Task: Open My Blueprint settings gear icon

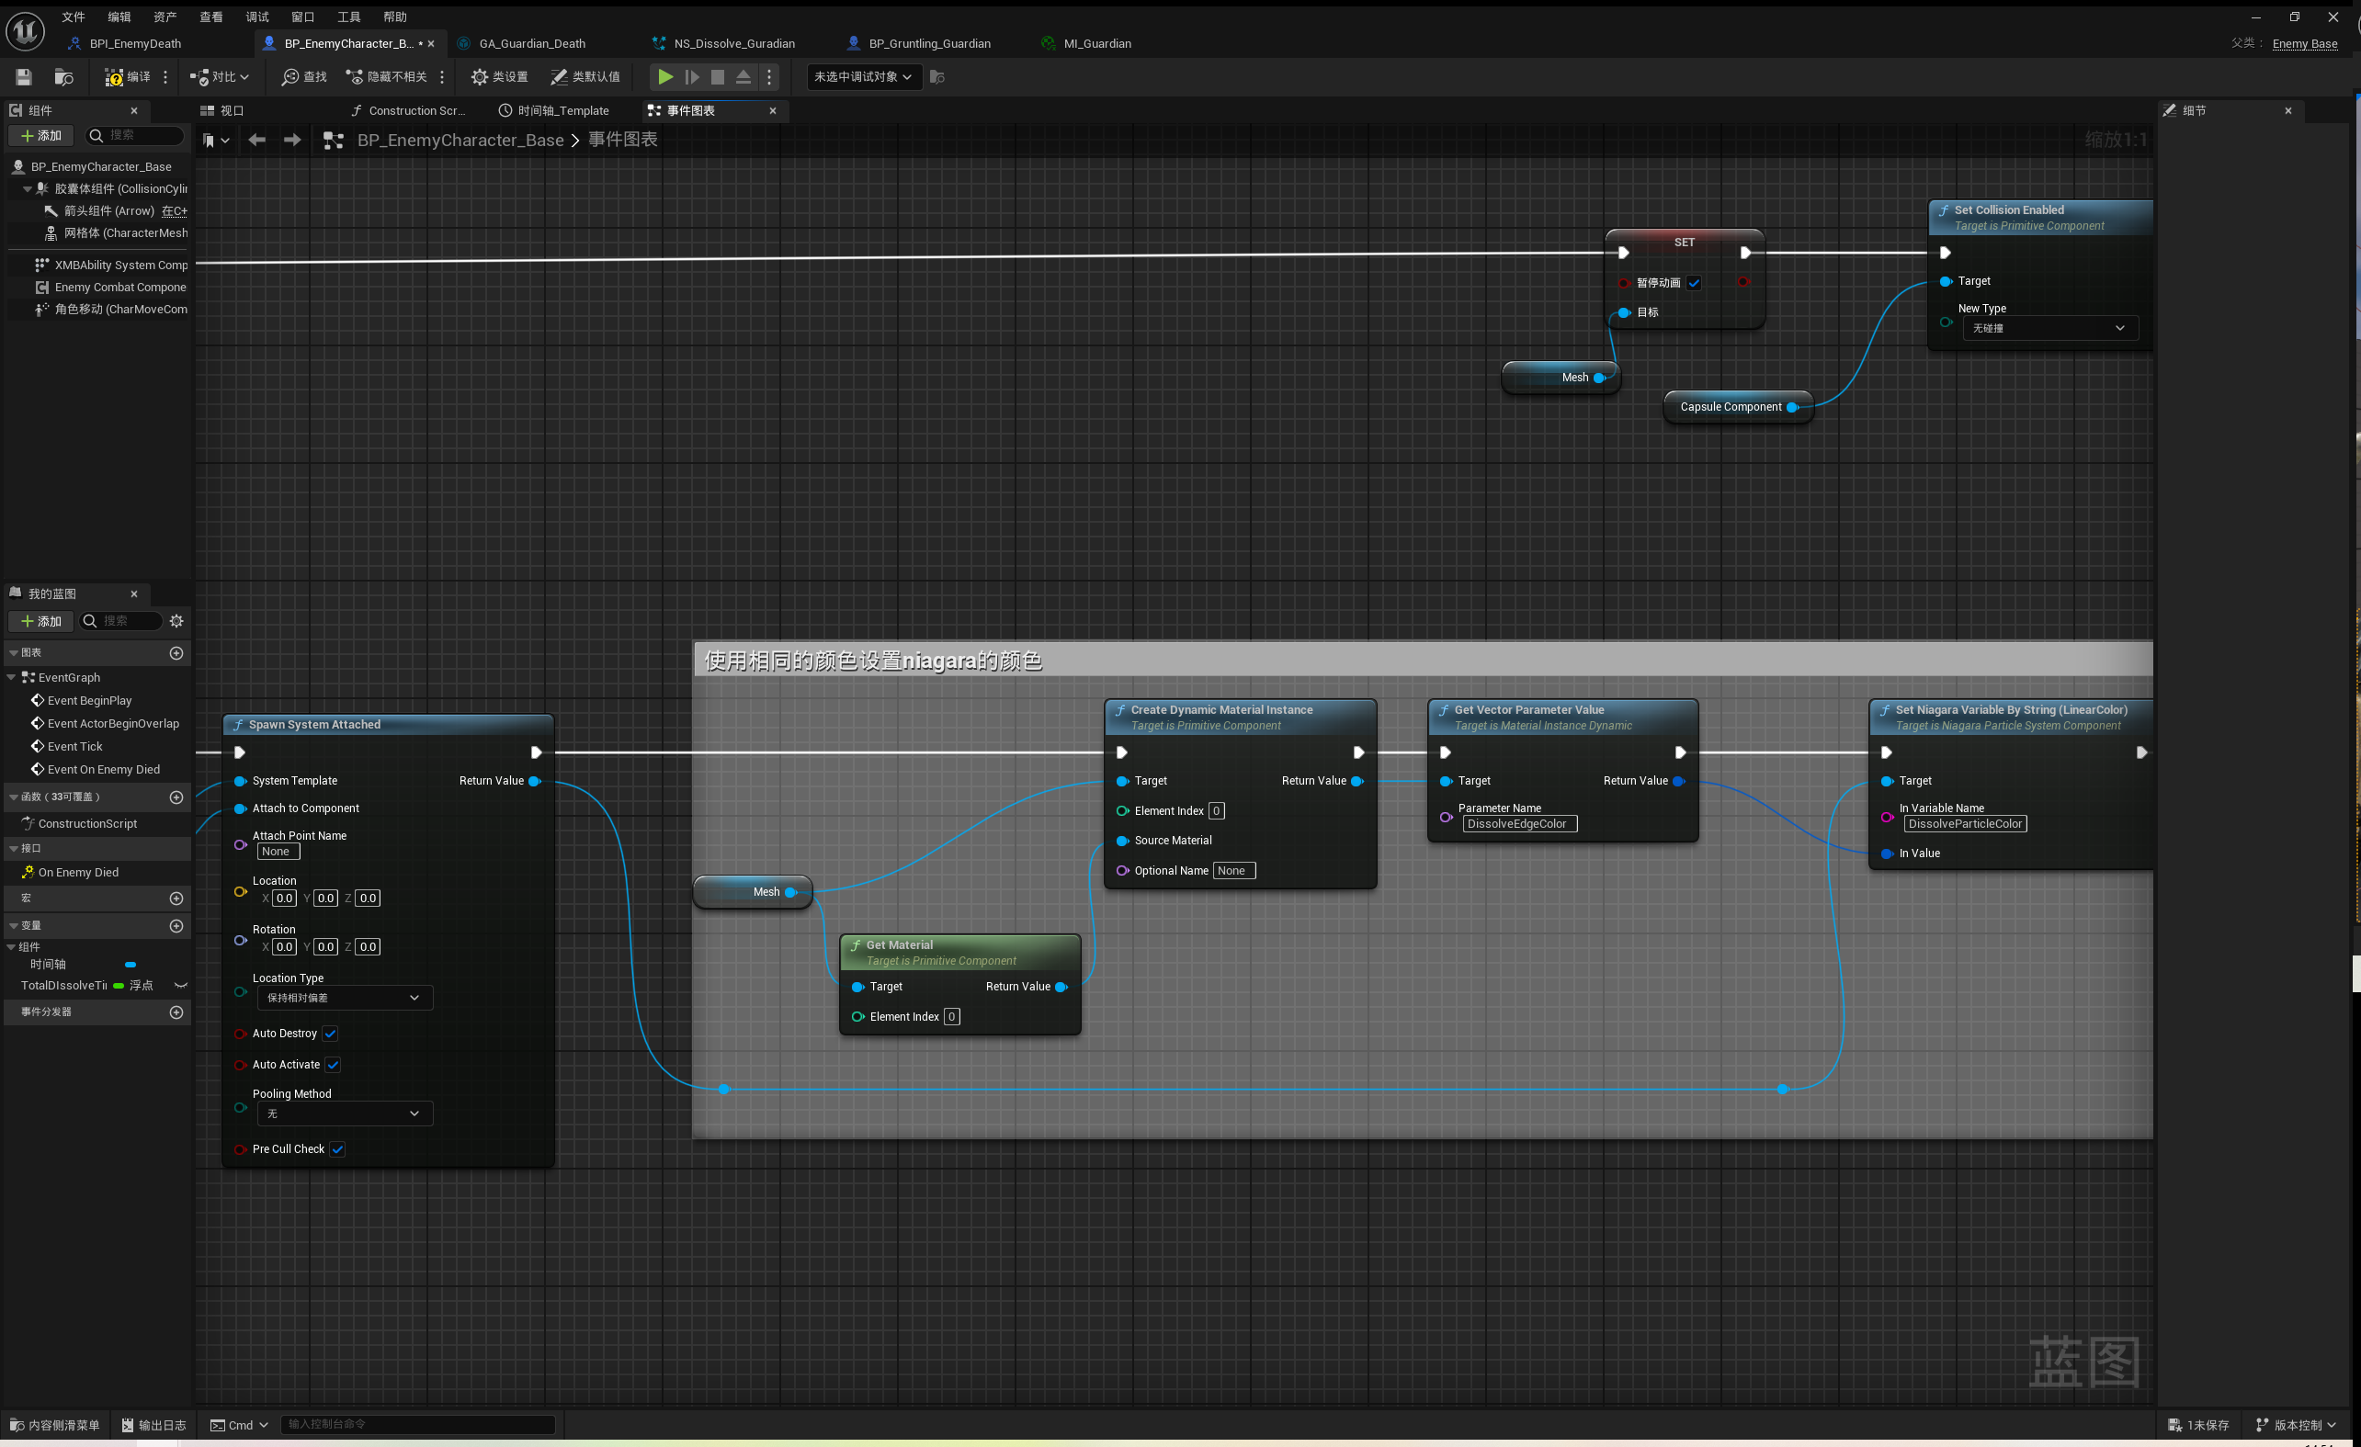Action: coord(176,620)
